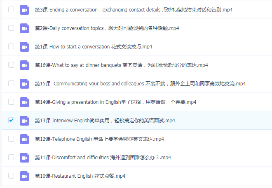
Task: Open the 第11课-Discomfort and difficulties video name
Action: pyautogui.click(x=103, y=158)
